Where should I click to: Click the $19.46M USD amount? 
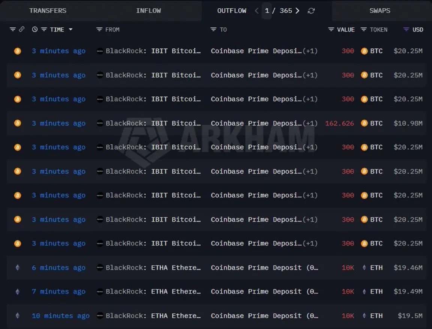click(408, 267)
